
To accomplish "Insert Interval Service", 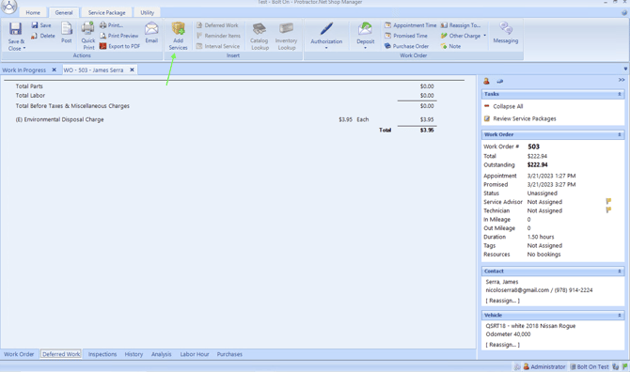I will (x=218, y=46).
